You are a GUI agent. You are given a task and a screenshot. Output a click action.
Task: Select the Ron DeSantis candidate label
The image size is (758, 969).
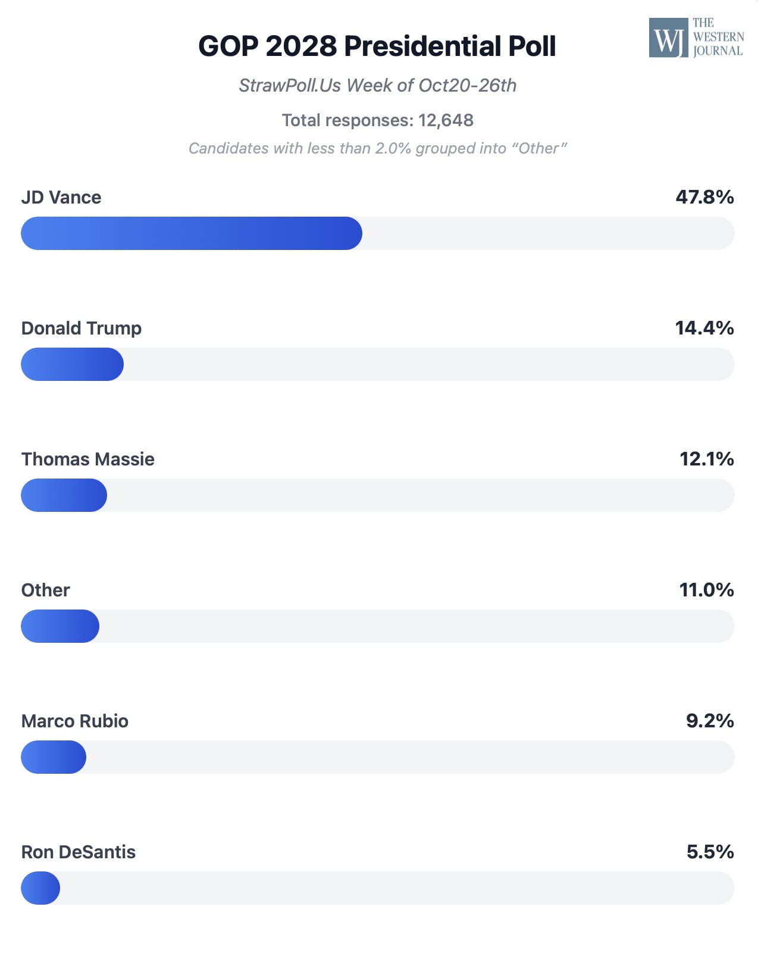pyautogui.click(x=79, y=852)
